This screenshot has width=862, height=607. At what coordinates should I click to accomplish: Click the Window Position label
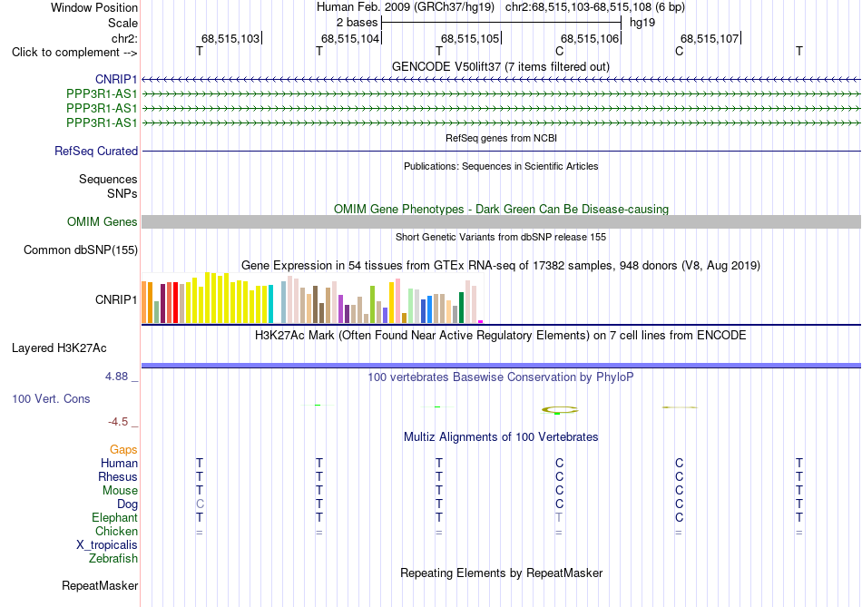pos(94,7)
